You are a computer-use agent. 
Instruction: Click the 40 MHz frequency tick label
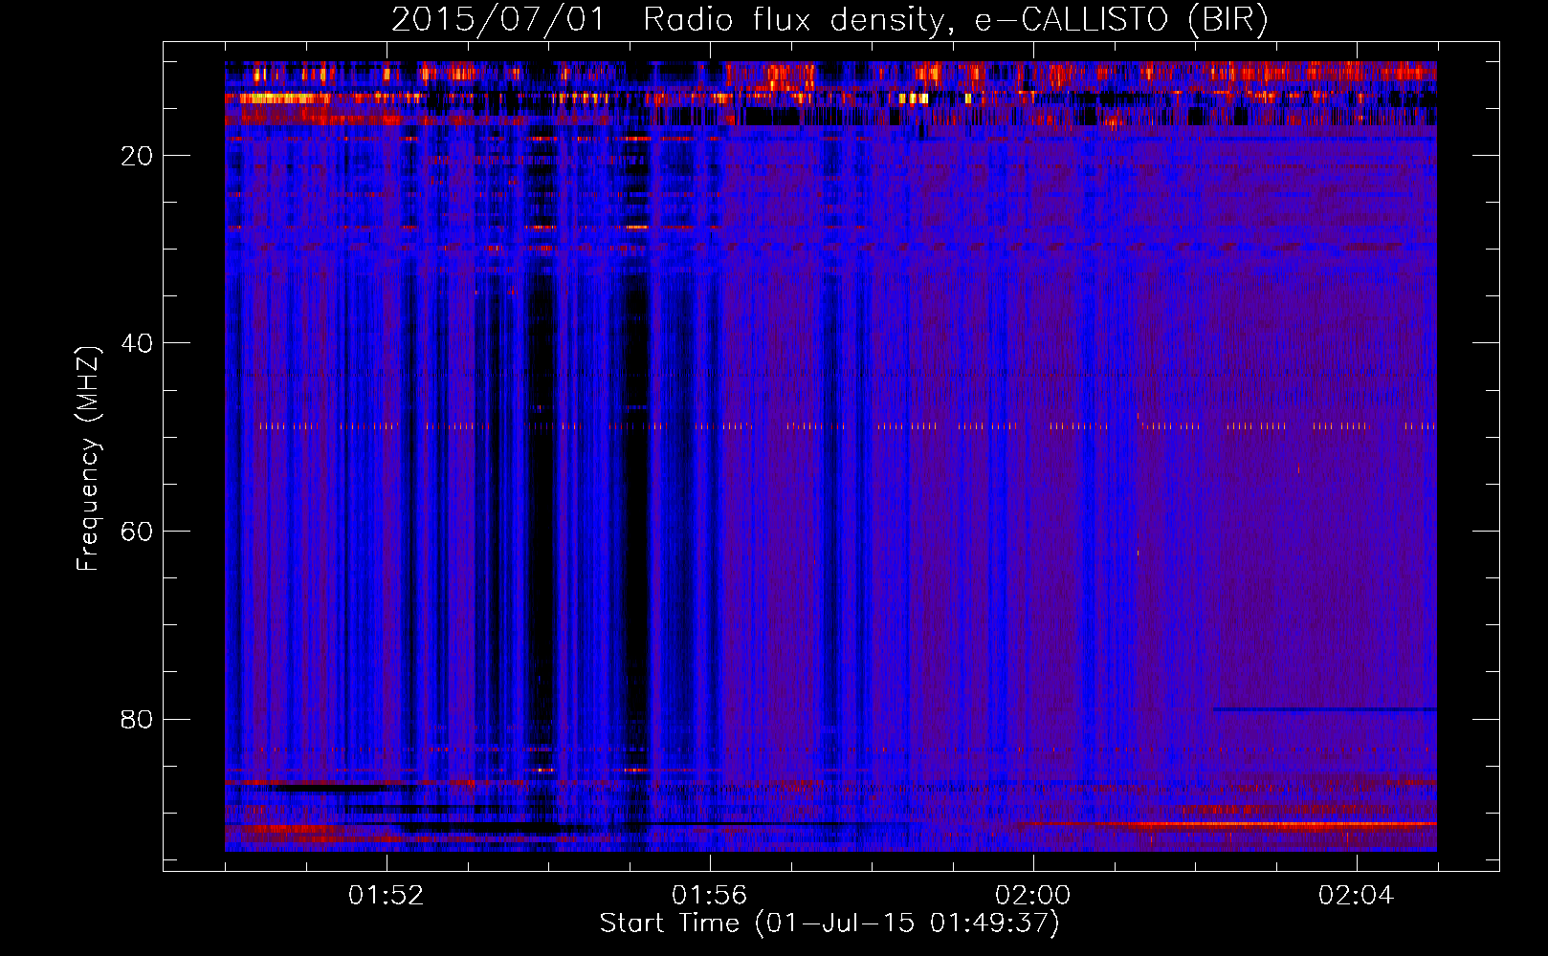pos(137,343)
